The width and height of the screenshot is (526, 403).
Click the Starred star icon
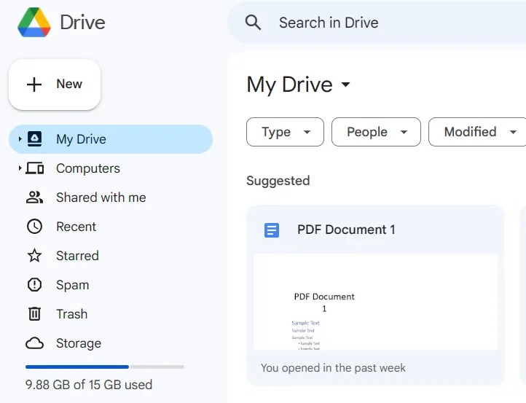[34, 256]
